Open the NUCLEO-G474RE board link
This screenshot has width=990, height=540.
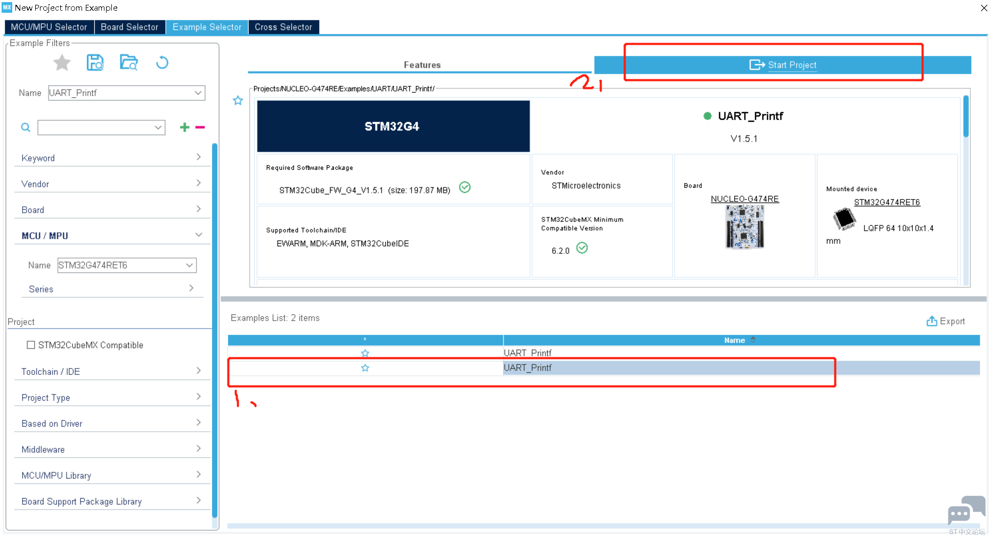tap(745, 199)
